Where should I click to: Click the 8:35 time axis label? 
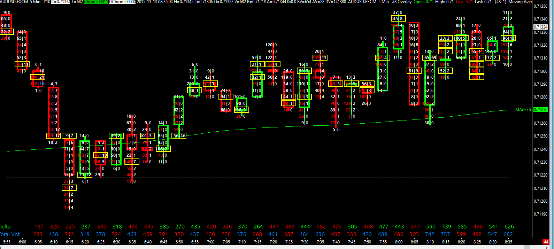point(508,242)
